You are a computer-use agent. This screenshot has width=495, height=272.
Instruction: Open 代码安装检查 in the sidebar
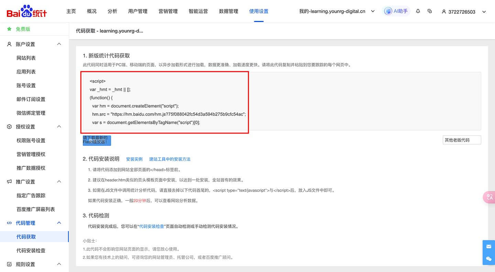tap(31, 250)
